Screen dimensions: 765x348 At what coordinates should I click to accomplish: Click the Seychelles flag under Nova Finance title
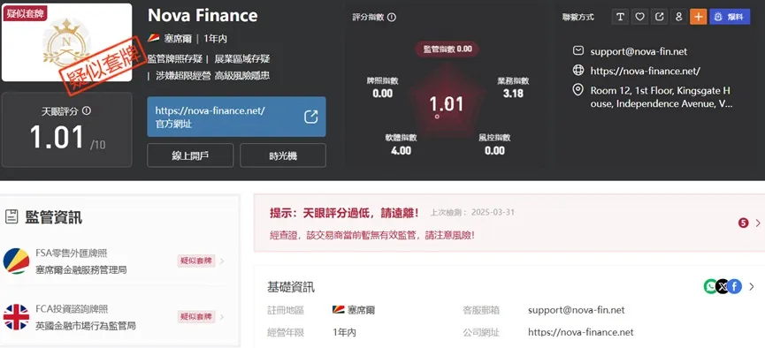[154, 39]
